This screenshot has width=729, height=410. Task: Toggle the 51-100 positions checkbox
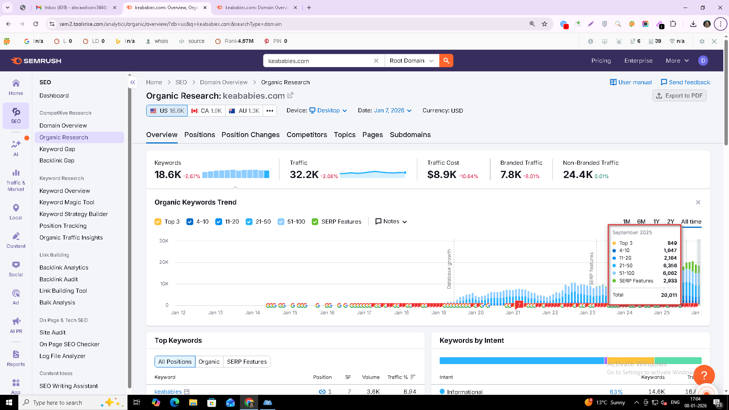281,222
